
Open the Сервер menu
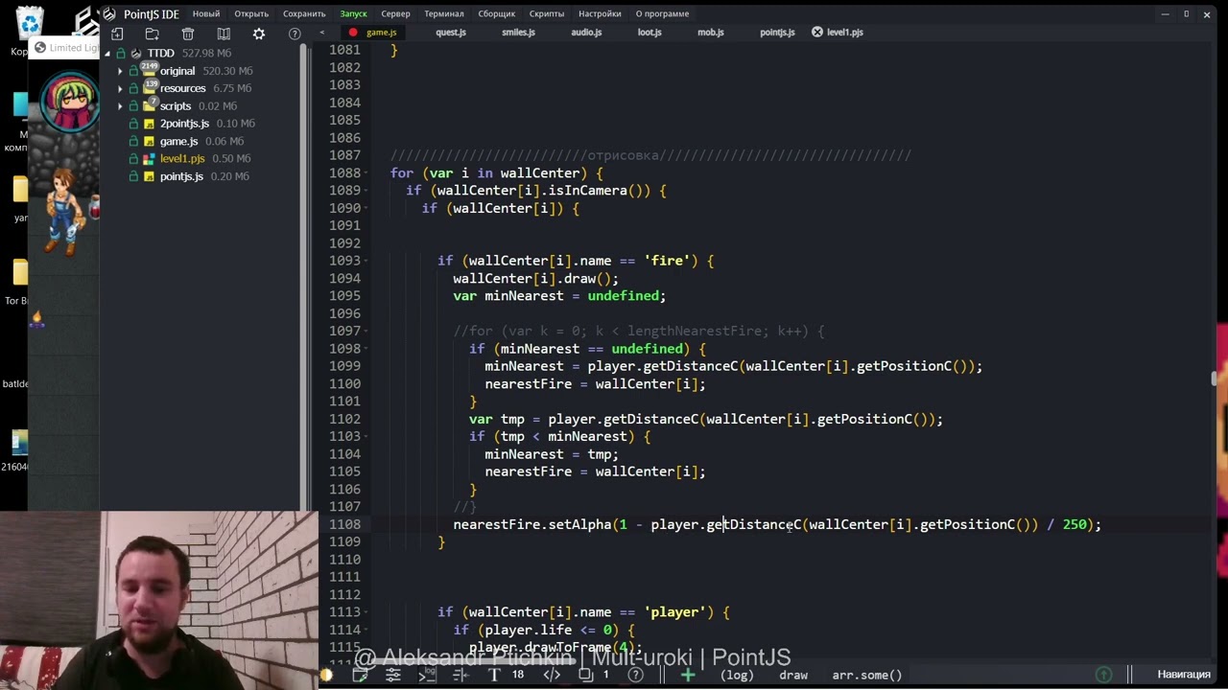[x=395, y=13]
